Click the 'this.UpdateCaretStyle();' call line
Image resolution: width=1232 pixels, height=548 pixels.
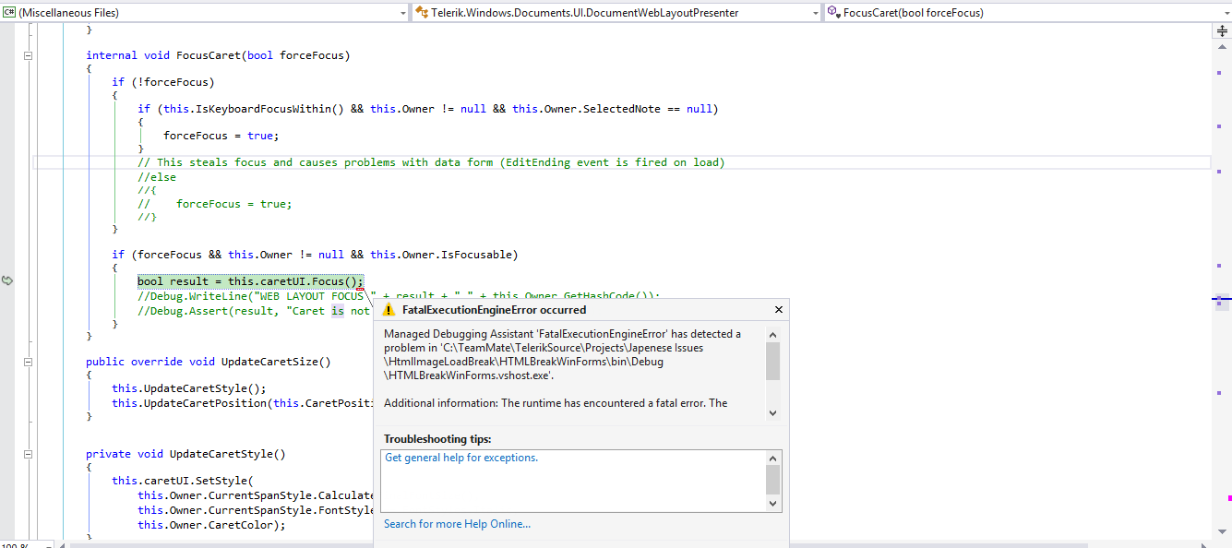(189, 388)
